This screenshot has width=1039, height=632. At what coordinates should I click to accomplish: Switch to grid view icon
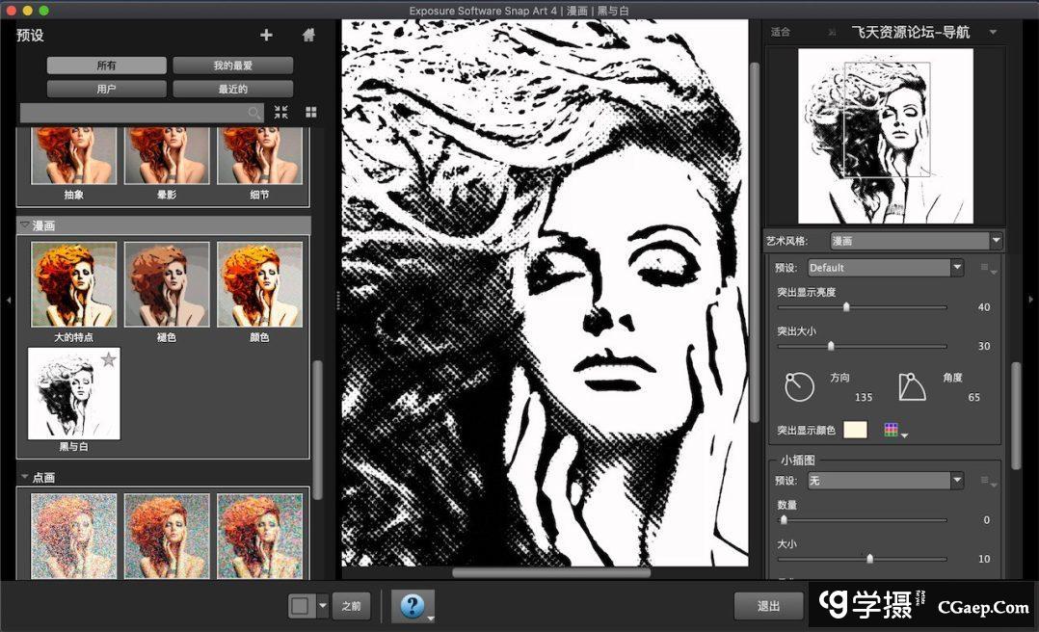click(311, 112)
